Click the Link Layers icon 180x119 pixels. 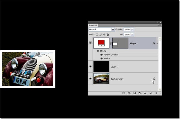click(123, 93)
